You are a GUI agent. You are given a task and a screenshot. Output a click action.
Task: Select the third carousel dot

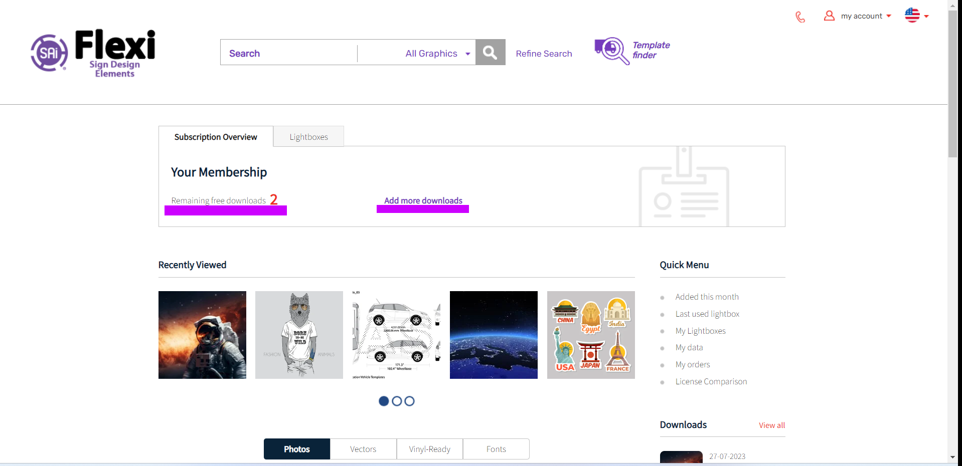[x=409, y=401]
